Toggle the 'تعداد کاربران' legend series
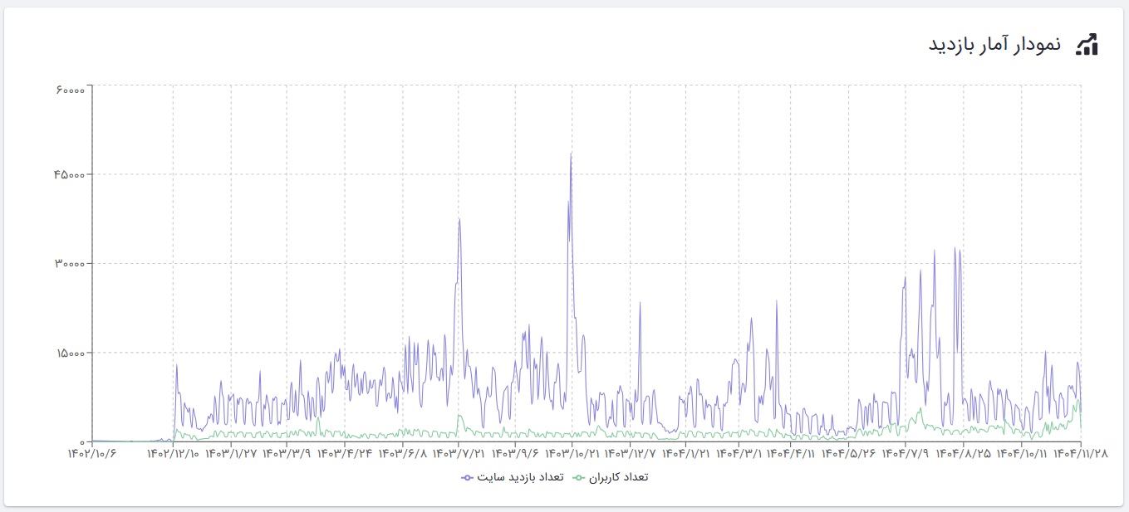The image size is (1129, 512). point(618,477)
